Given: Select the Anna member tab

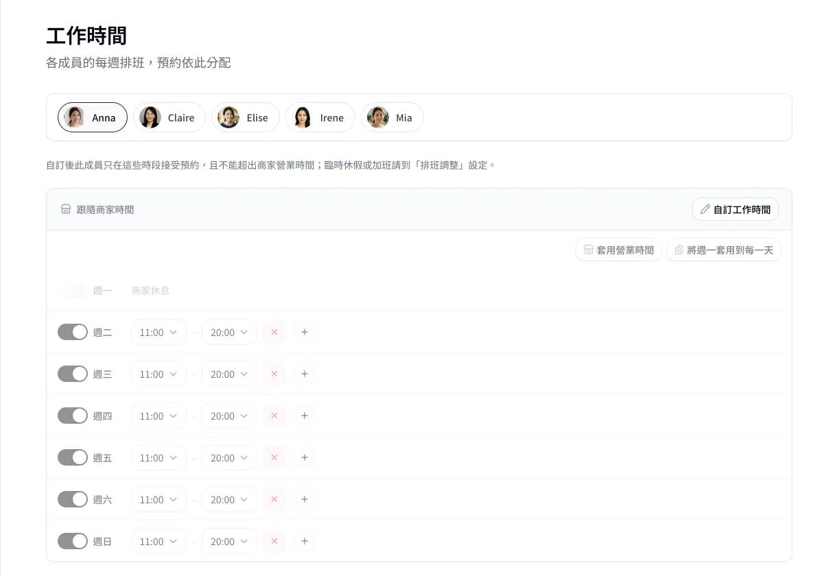Looking at the screenshot, I should coord(93,117).
